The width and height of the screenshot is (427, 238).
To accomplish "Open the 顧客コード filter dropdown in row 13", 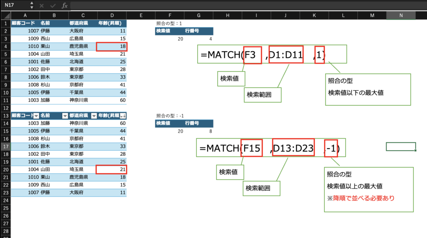I will pyautogui.click(x=36, y=116).
